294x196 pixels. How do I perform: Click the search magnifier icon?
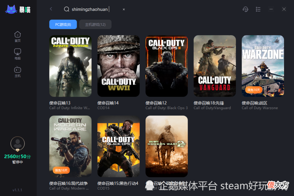click(x=66, y=9)
